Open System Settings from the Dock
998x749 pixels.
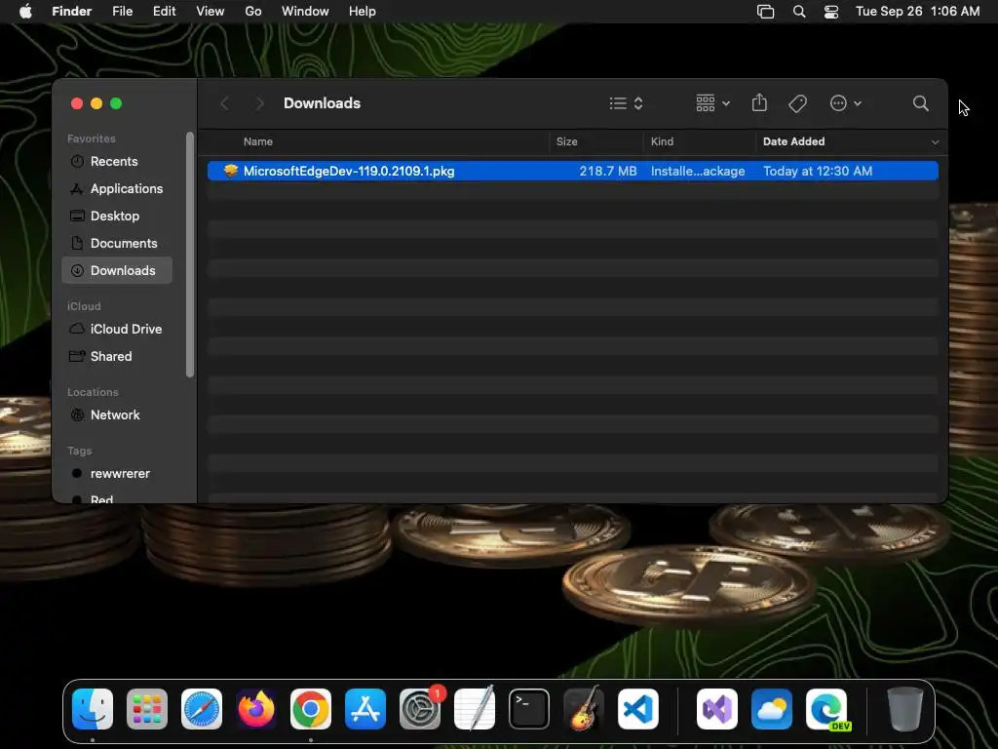click(420, 709)
